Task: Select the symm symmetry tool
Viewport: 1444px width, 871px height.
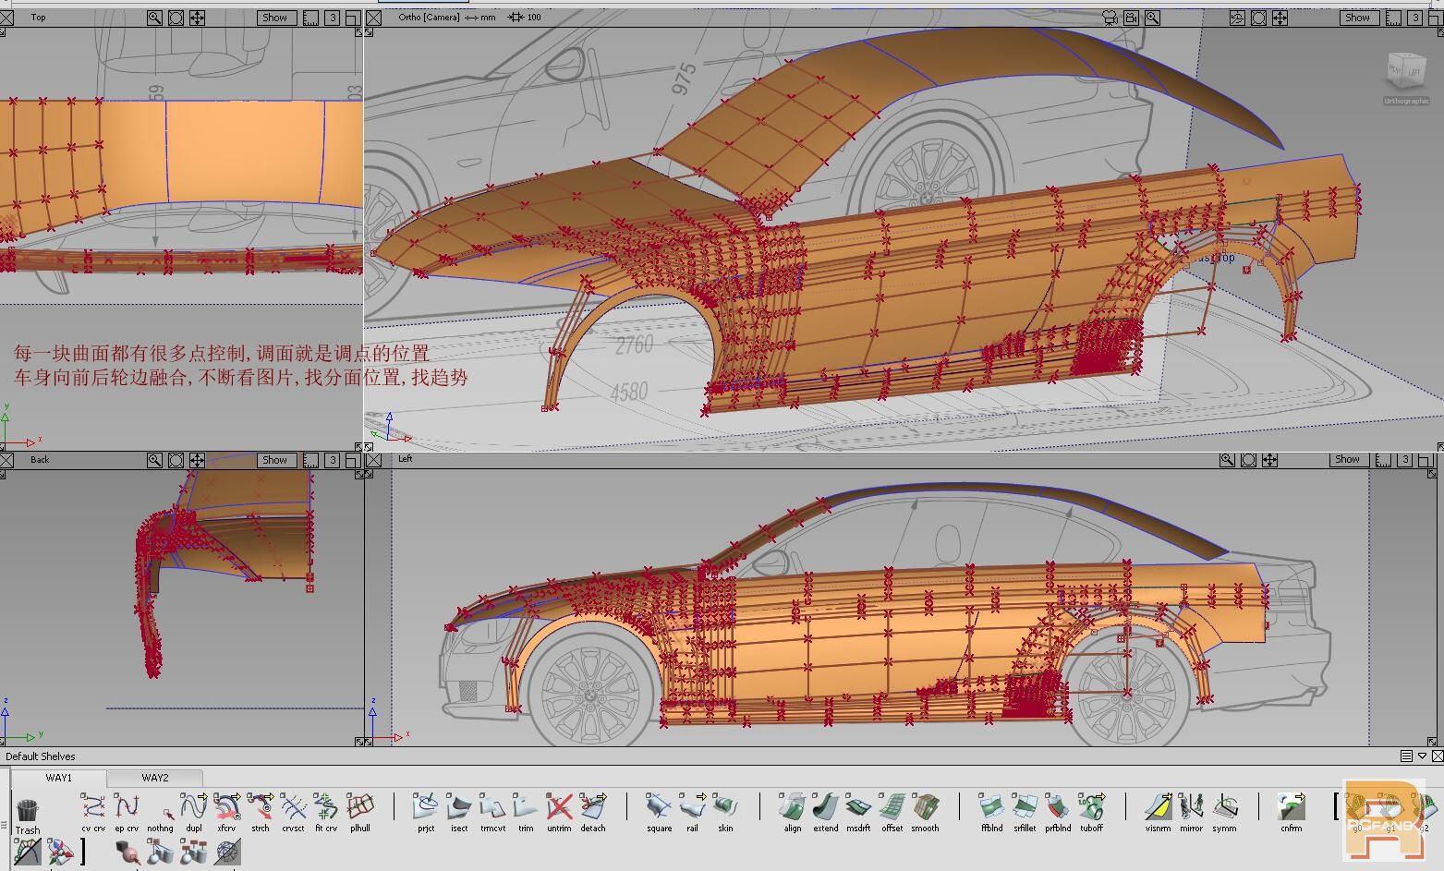Action: pyautogui.click(x=1224, y=813)
